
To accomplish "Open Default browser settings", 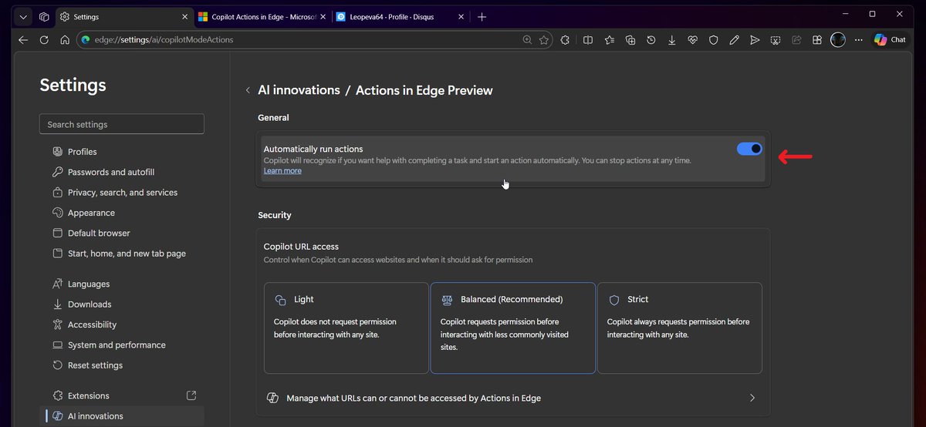I will (x=122, y=233).
